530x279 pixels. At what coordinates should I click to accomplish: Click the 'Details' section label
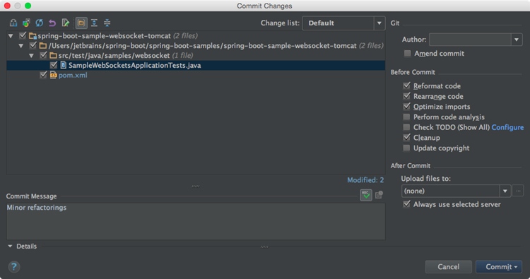pos(26,247)
